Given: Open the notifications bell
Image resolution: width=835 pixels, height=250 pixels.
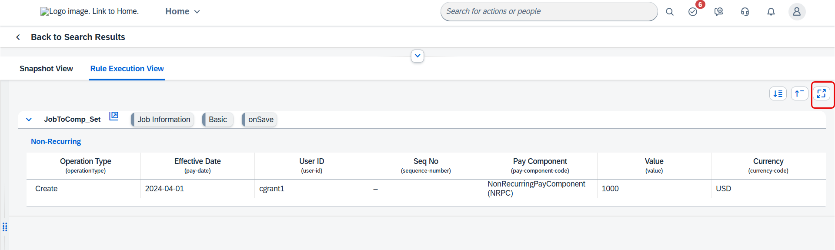Looking at the screenshot, I should point(771,12).
